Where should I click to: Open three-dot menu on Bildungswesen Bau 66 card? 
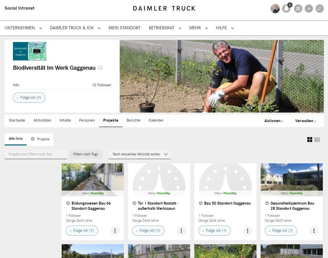click(115, 230)
